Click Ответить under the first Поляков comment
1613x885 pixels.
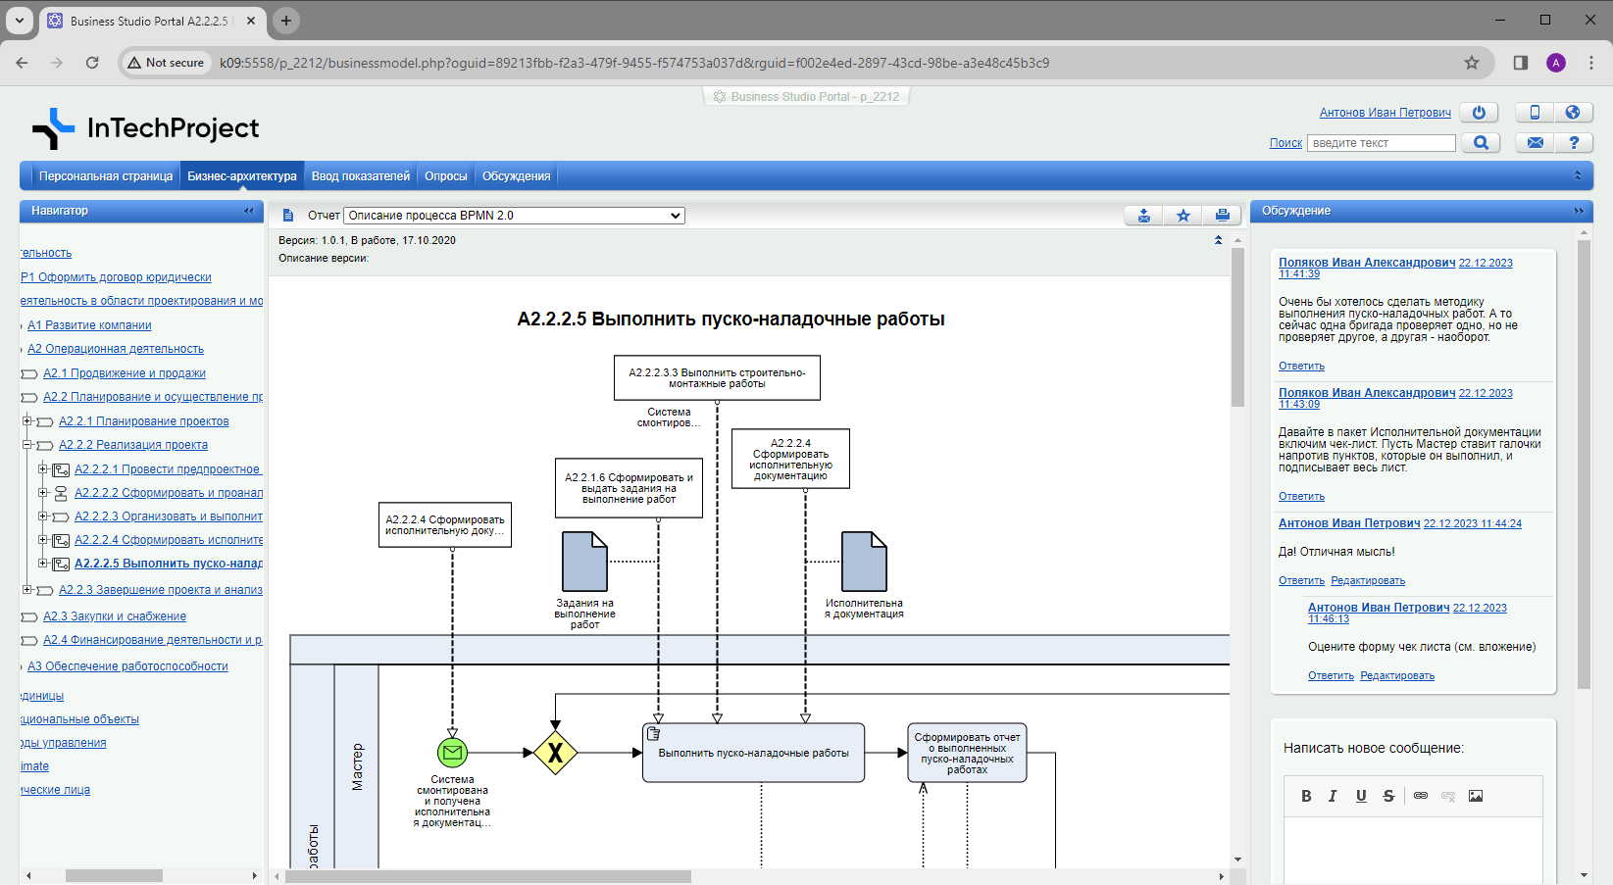(x=1301, y=366)
